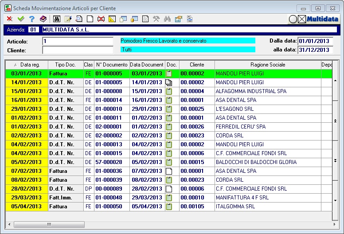Click the Data Document column header
The width and height of the screenshot is (344, 234).
147,65
